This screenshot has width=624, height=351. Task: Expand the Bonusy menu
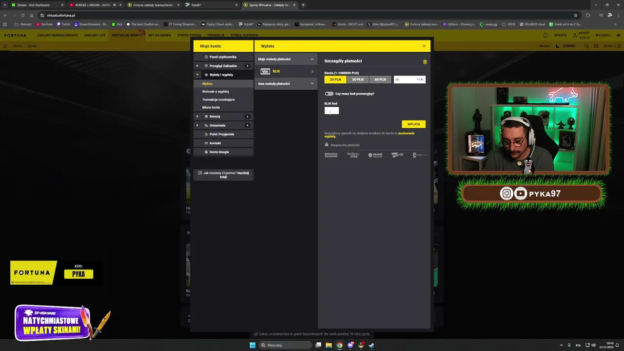point(197,117)
